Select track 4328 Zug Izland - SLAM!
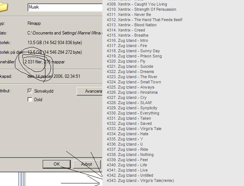This screenshot has width=244, height=186. 129,103
